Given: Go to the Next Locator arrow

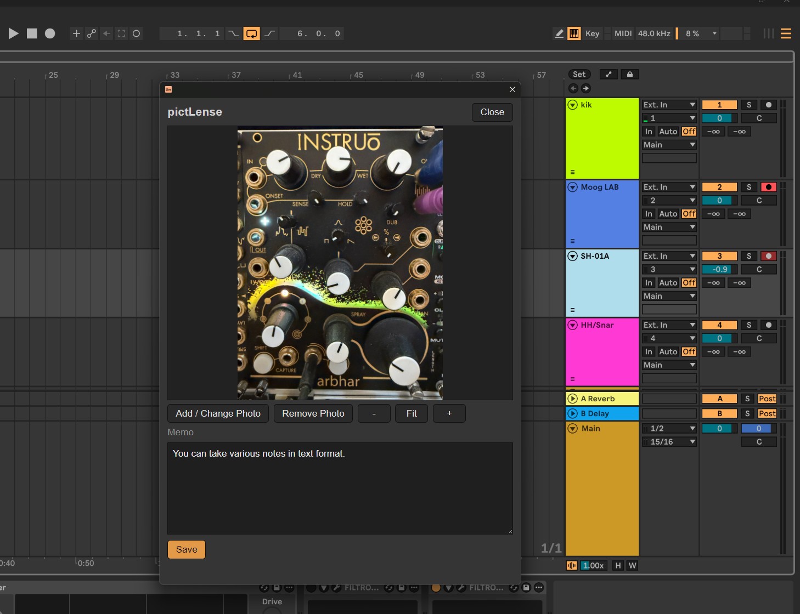Looking at the screenshot, I should tap(586, 88).
